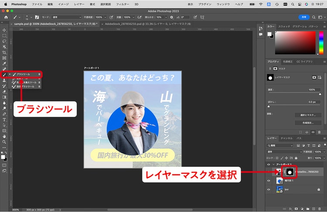327x212 pixels.
Task: Adjust the 濃度 density slider handle
Action: click(x=320, y=94)
